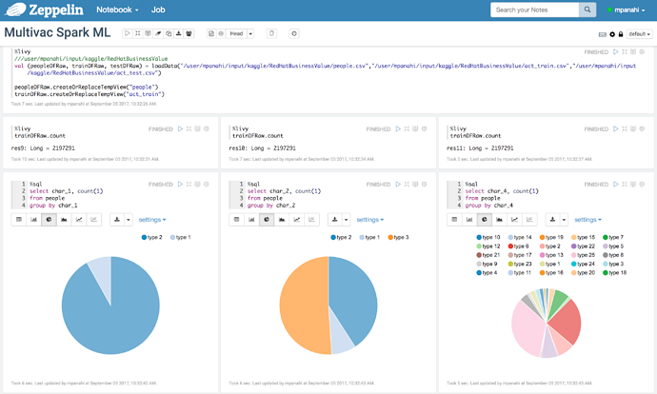Screen dimensions: 657x394
Task: Switch char_4 result to area chart
Action: point(500,220)
